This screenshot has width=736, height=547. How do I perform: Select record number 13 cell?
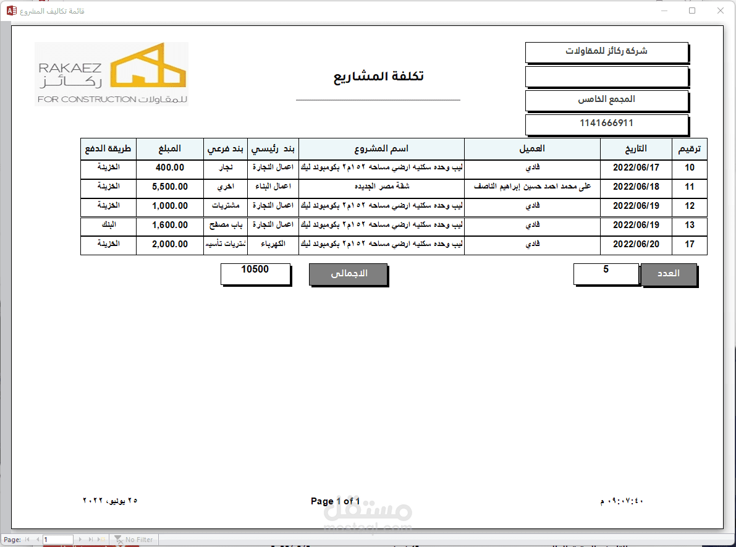[x=689, y=226]
